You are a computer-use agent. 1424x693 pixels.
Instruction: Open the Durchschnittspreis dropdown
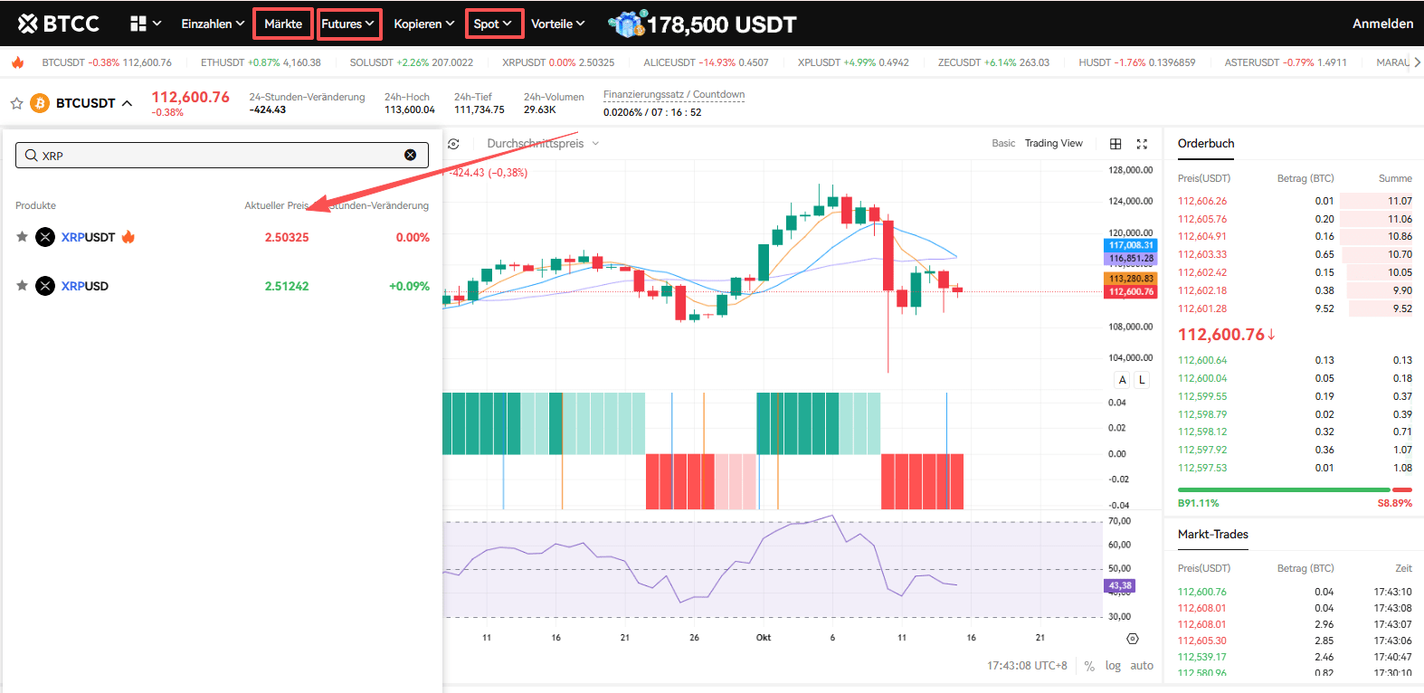coord(543,144)
